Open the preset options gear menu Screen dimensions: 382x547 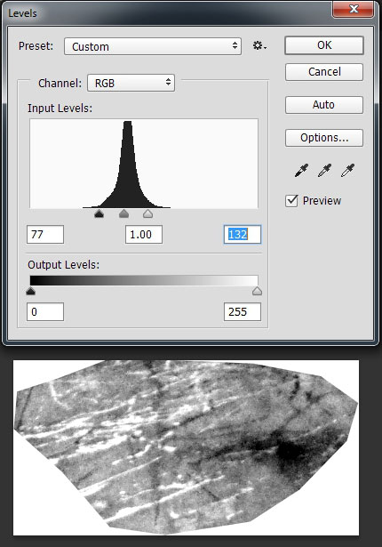[259, 45]
